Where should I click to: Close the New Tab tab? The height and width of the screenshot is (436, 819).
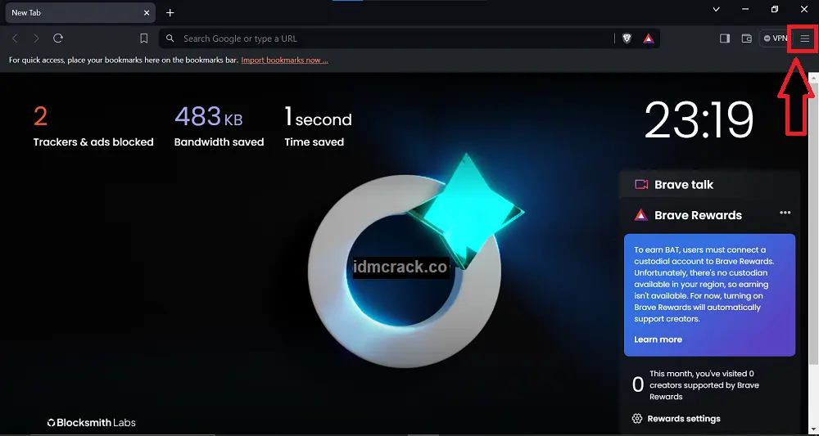(x=147, y=12)
